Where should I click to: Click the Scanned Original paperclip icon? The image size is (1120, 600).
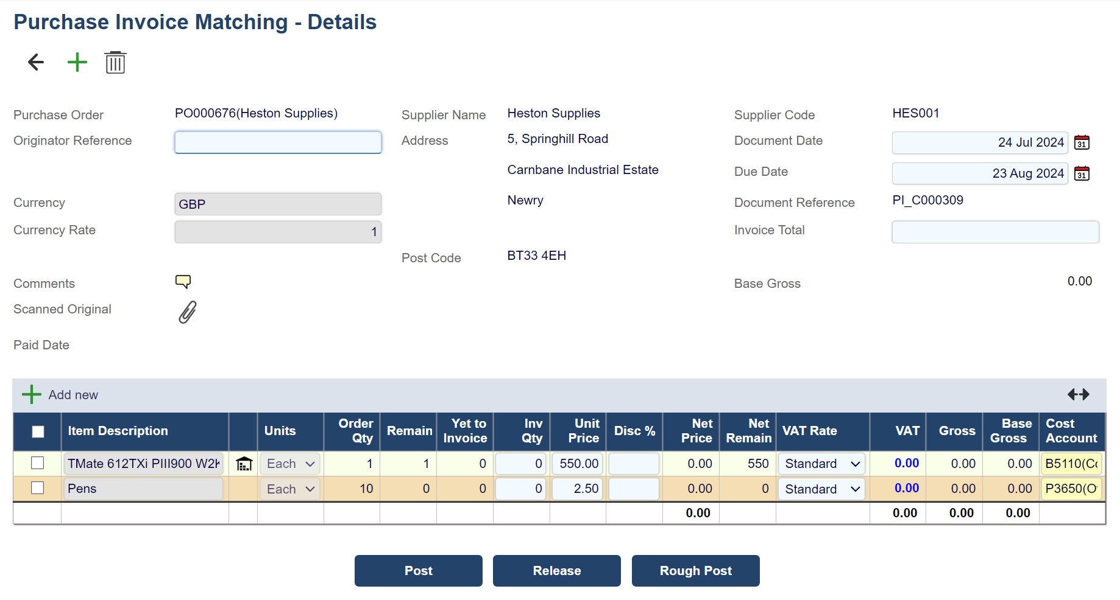(x=188, y=312)
